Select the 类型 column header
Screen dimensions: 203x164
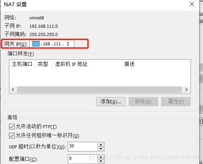point(44,64)
